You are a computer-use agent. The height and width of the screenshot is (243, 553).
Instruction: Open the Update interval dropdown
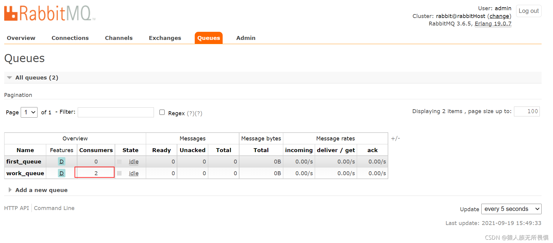(511, 209)
